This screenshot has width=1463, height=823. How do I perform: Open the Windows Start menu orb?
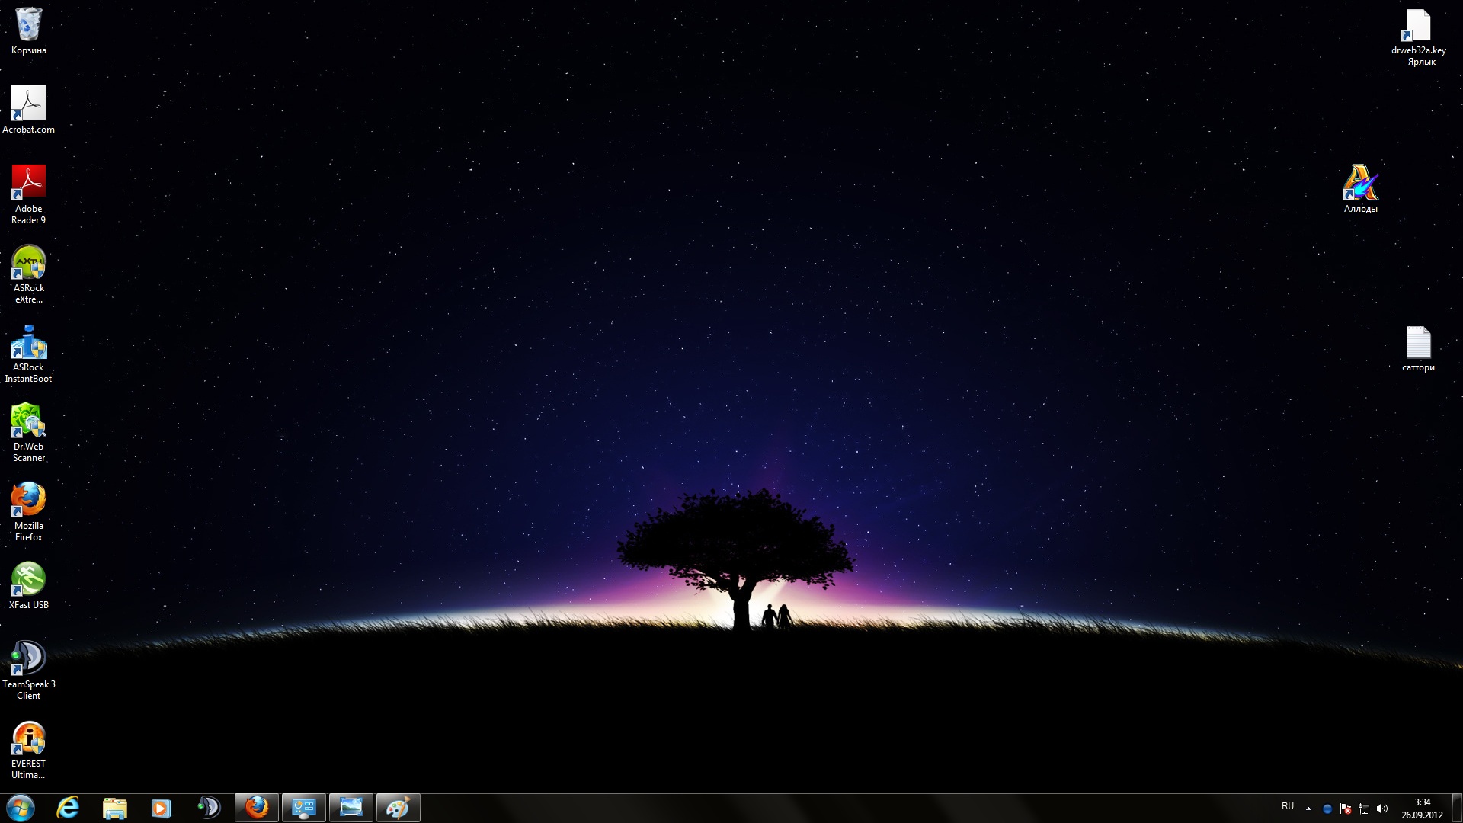(21, 808)
